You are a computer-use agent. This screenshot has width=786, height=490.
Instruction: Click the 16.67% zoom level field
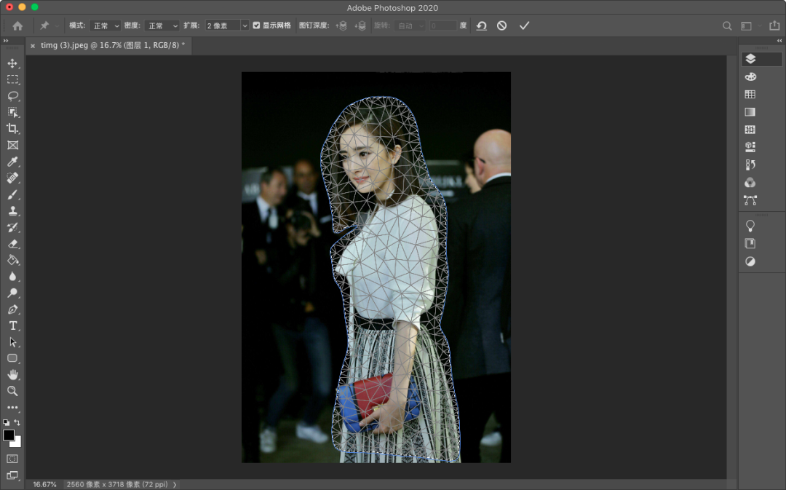(44, 484)
